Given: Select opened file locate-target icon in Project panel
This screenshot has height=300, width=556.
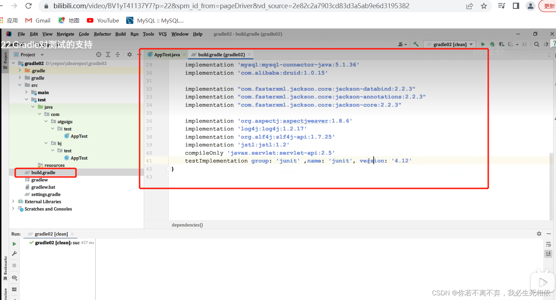Looking at the screenshot, I should click(x=99, y=55).
